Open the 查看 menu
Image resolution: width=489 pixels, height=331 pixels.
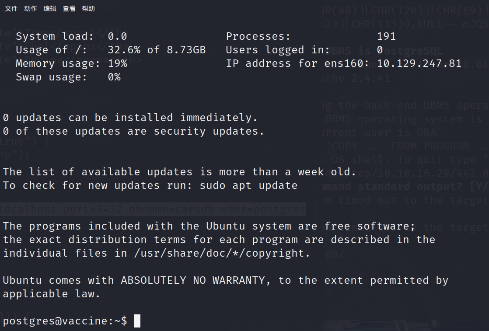click(69, 9)
